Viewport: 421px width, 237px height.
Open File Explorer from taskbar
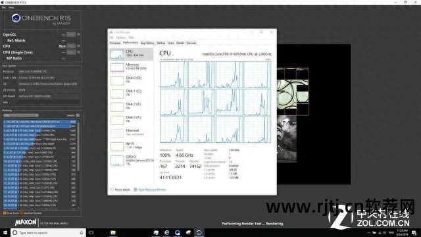coord(113,232)
